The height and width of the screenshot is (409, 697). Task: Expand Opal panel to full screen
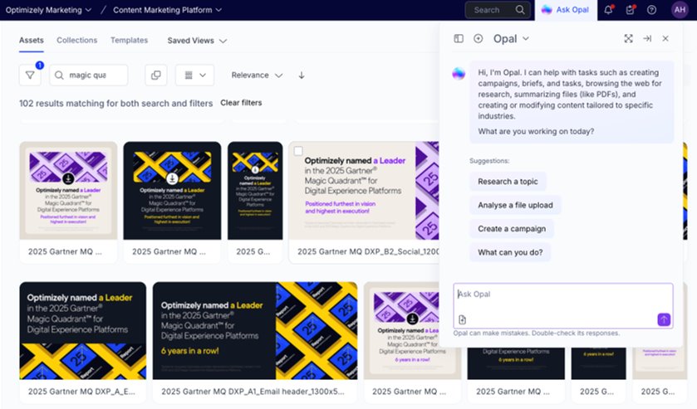click(629, 39)
